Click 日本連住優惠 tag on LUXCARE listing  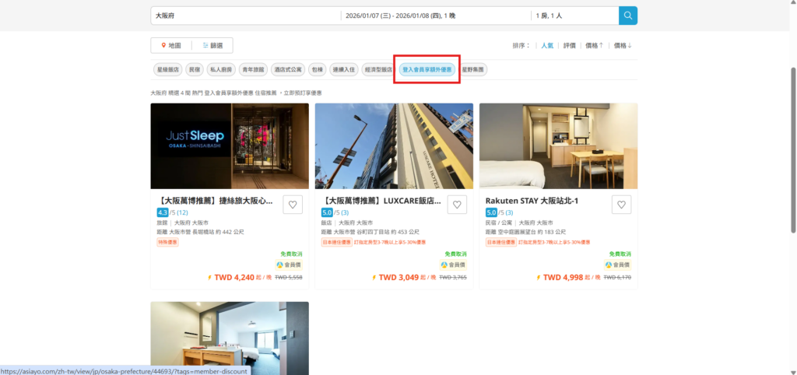coord(336,243)
